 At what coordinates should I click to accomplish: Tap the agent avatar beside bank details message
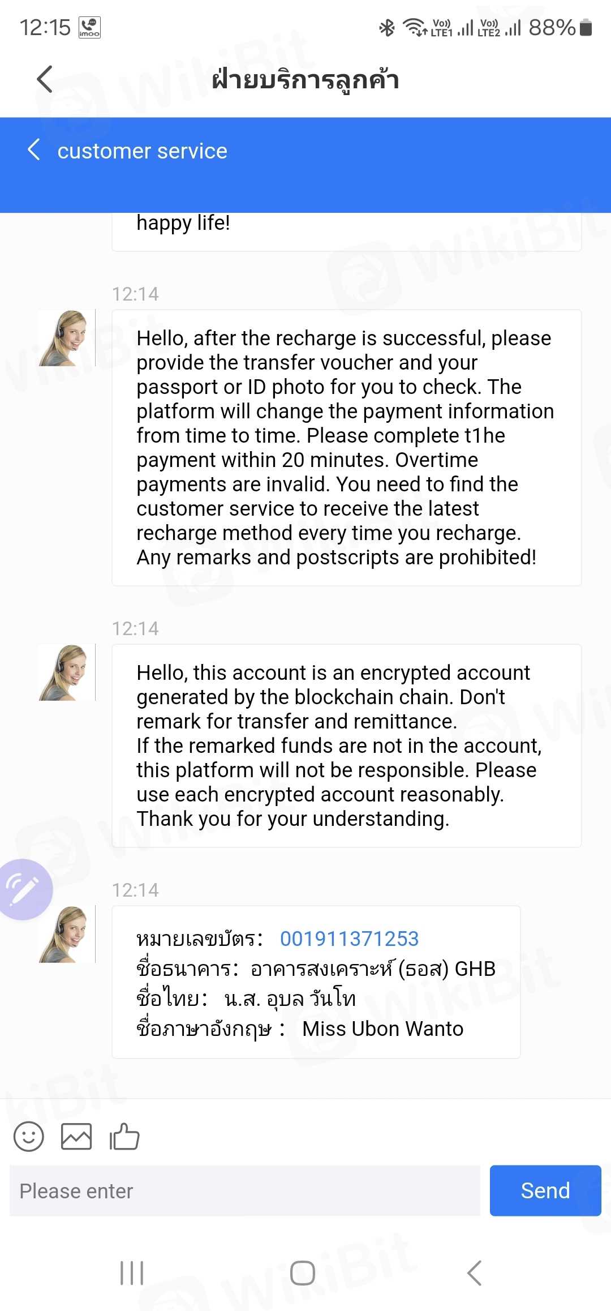(x=66, y=934)
